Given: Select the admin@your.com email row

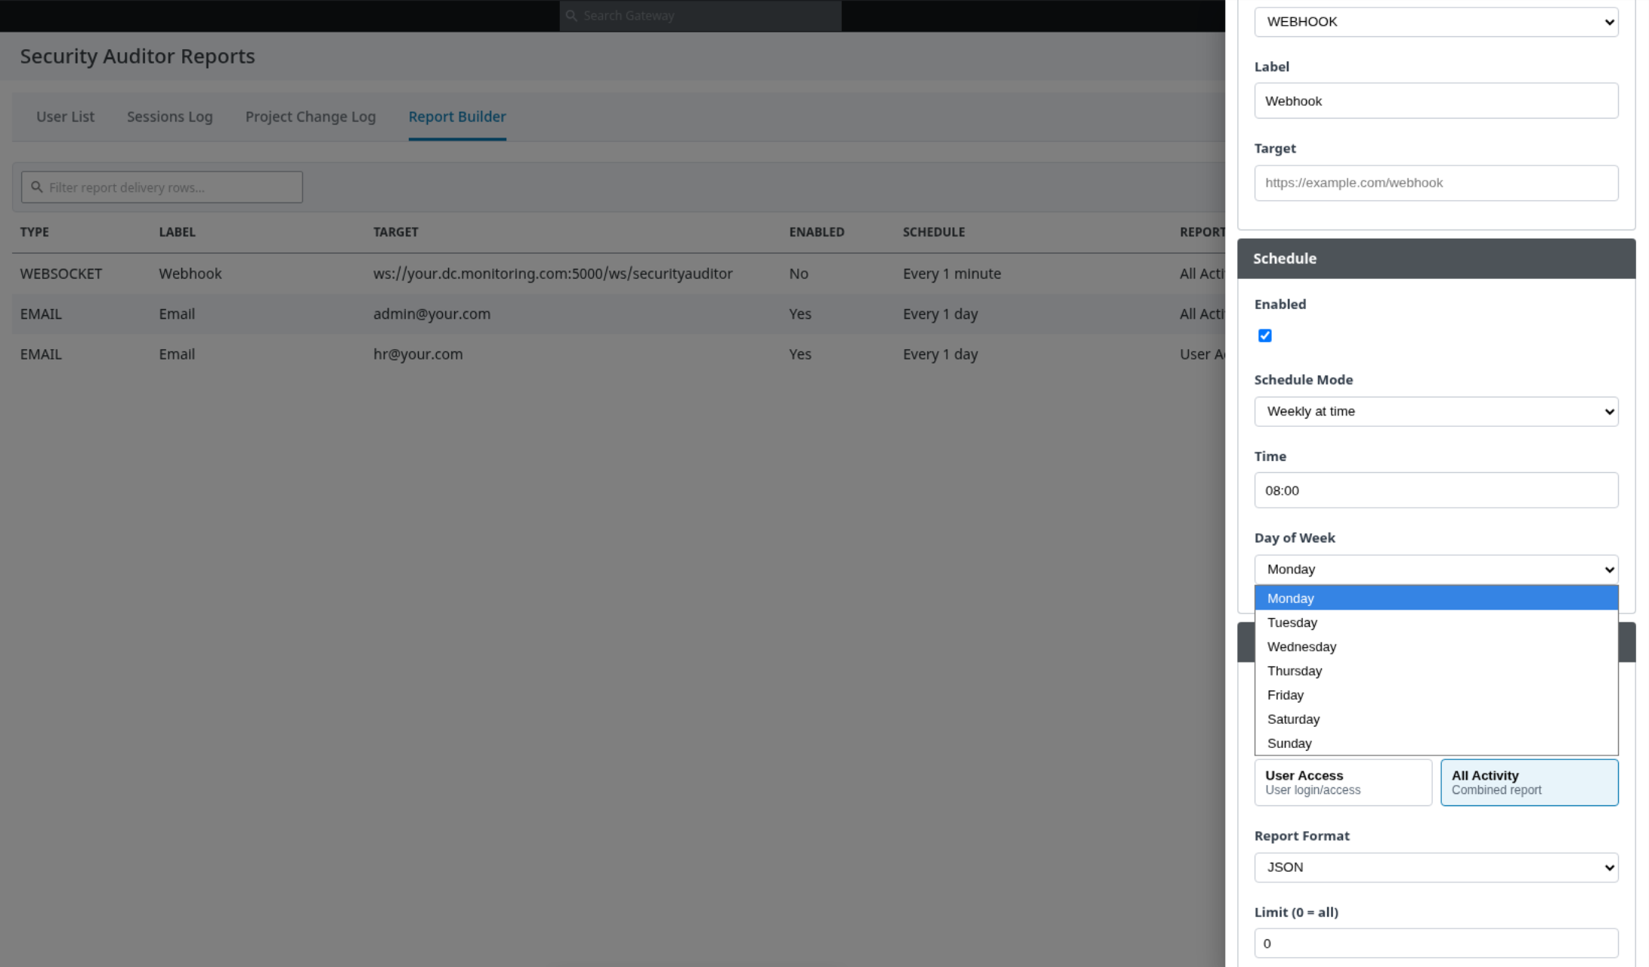Looking at the screenshot, I should tap(618, 314).
